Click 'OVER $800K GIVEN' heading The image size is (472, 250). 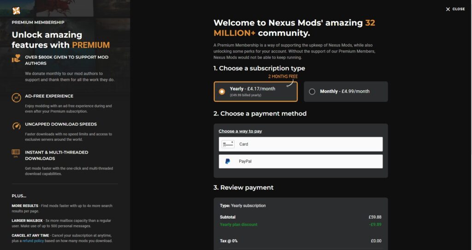point(66,60)
